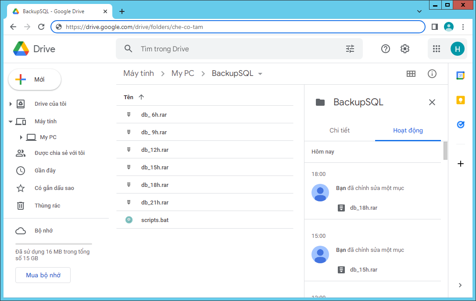Click the add-ons plus icon in side panel

click(x=460, y=164)
